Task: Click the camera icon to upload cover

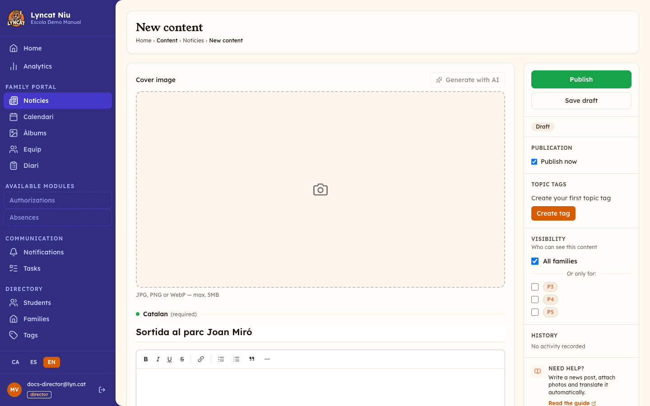Action: coord(320,189)
